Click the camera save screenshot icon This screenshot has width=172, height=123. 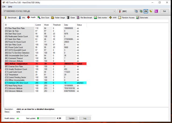146,11
